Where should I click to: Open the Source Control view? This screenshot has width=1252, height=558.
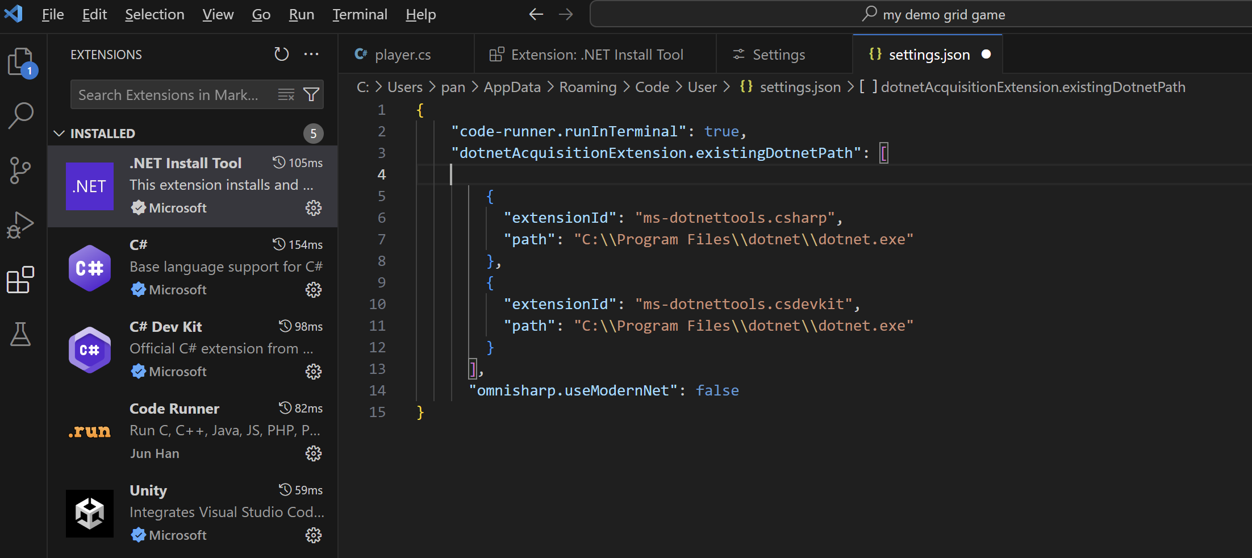21,170
